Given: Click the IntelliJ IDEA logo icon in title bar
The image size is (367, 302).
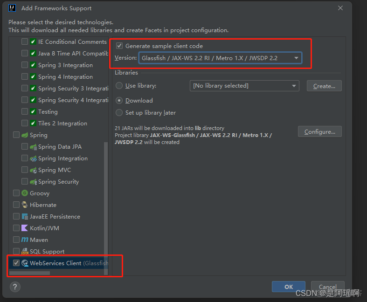Looking at the screenshot, I should (12, 8).
